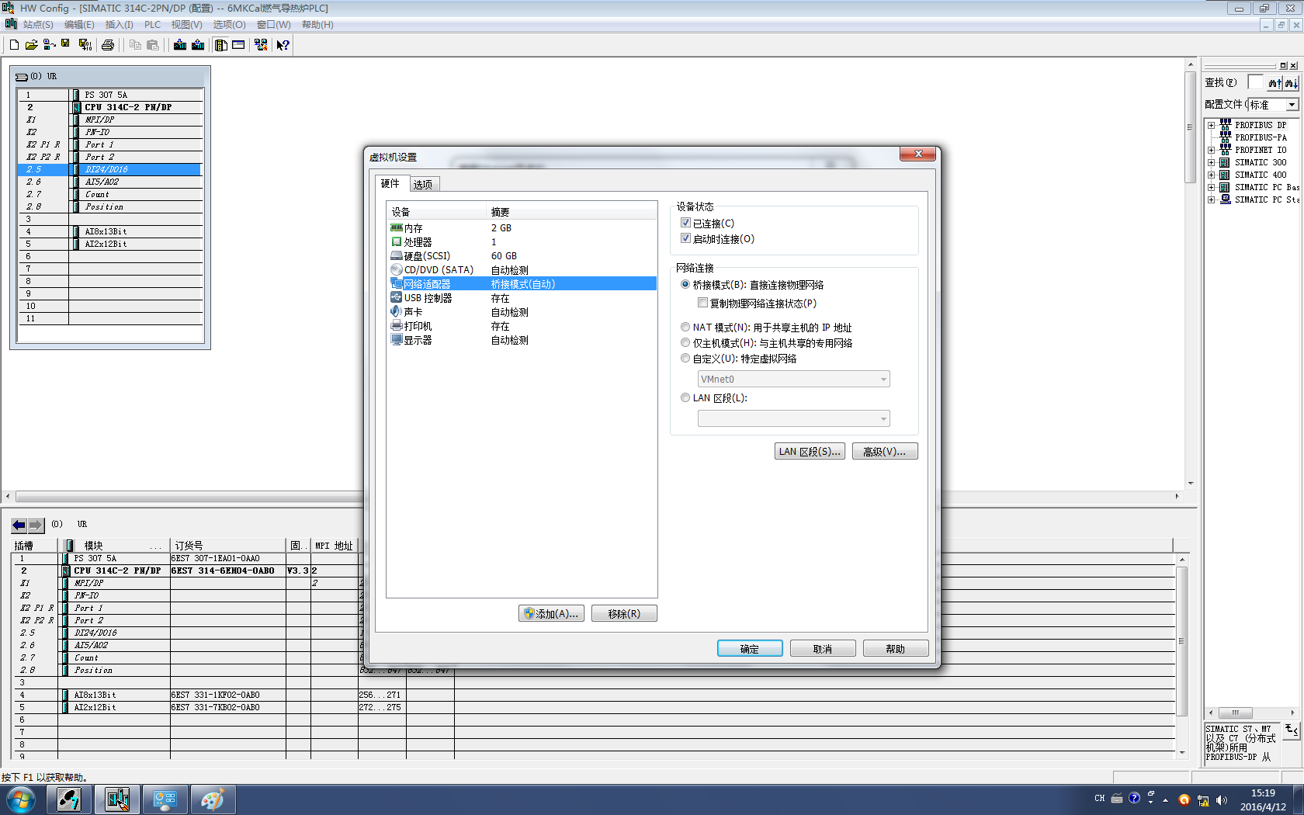Click the volume speaker tray icon
The height and width of the screenshot is (815, 1304).
point(1222,799)
